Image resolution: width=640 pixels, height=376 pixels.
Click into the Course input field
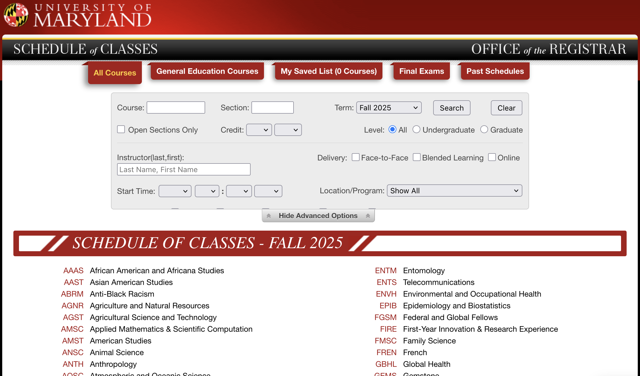(x=176, y=108)
